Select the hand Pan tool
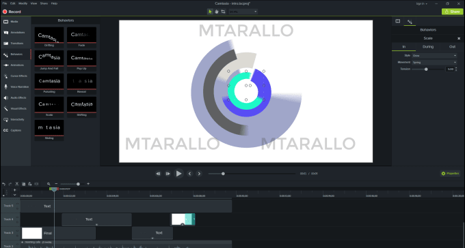This screenshot has height=248, width=465. pyautogui.click(x=217, y=12)
